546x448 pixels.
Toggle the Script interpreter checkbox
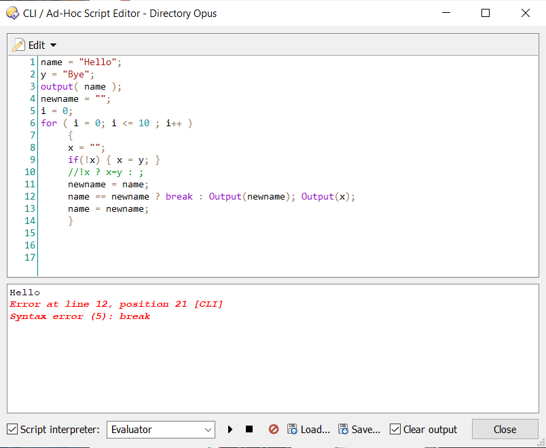pyautogui.click(x=12, y=430)
